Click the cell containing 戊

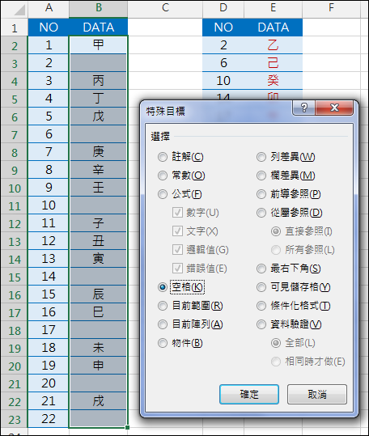click(99, 116)
